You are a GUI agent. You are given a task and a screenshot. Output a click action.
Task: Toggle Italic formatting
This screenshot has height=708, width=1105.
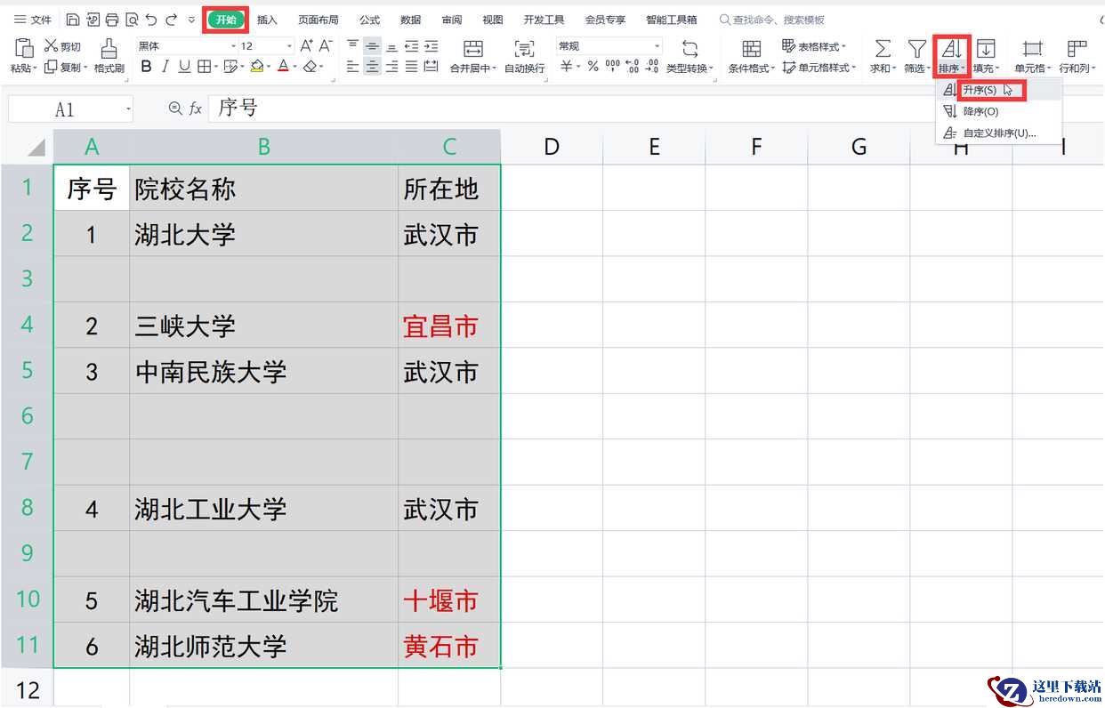(x=165, y=67)
